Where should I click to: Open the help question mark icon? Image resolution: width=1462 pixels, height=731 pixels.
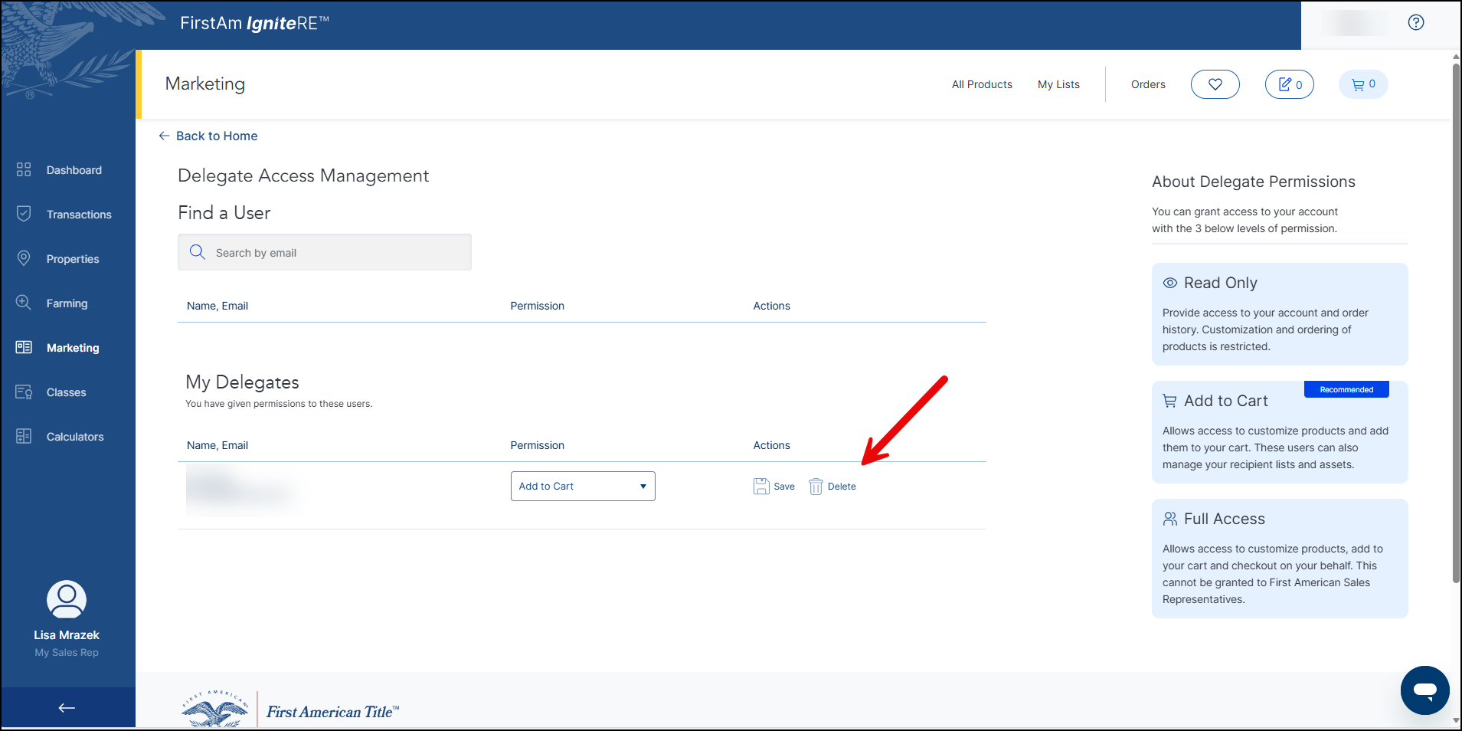(x=1415, y=22)
